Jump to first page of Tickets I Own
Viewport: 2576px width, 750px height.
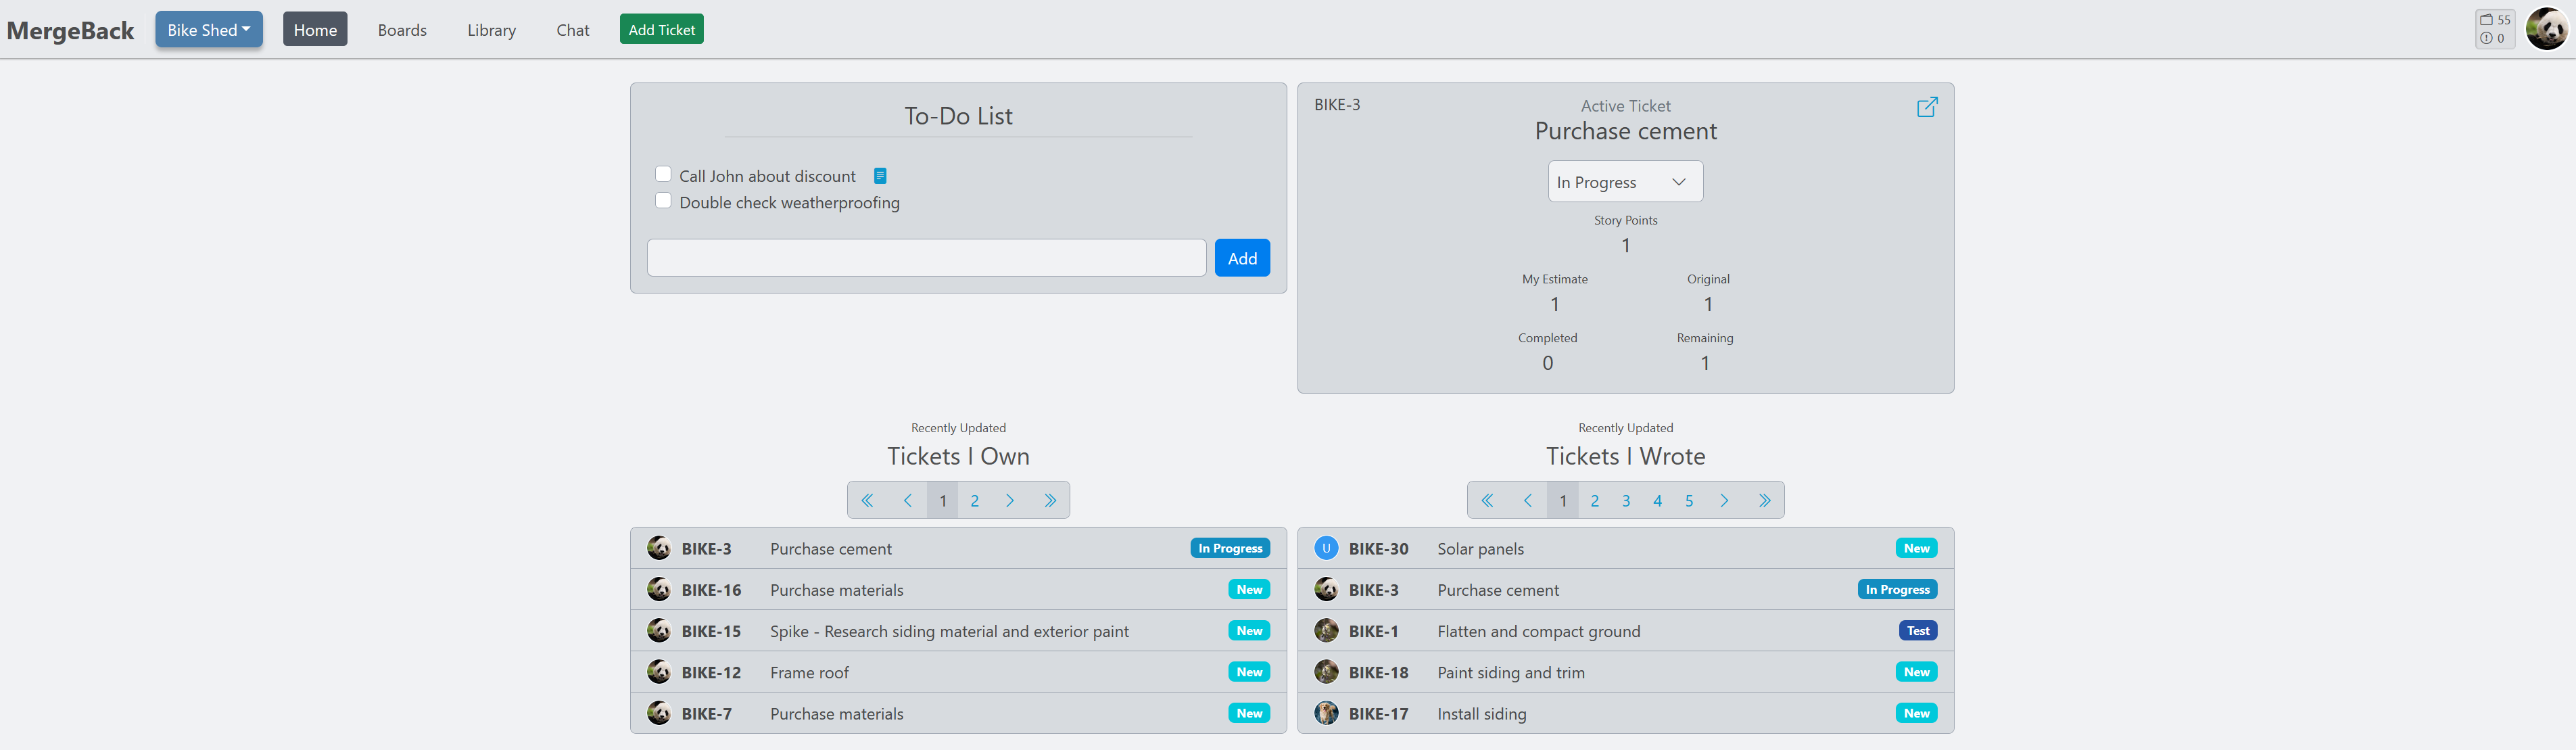point(867,501)
